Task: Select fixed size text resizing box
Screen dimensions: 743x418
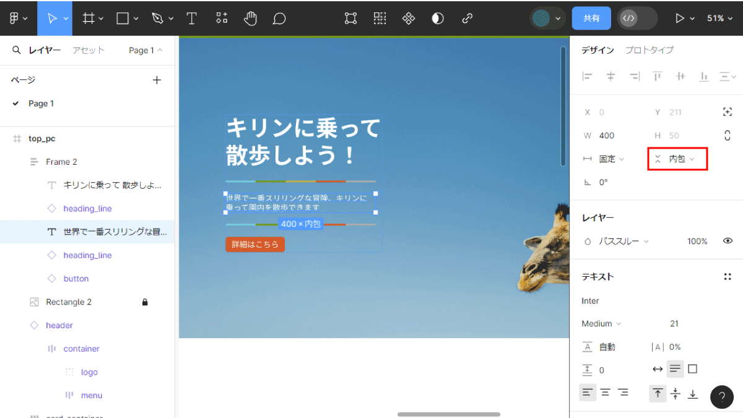Action: tap(693, 369)
